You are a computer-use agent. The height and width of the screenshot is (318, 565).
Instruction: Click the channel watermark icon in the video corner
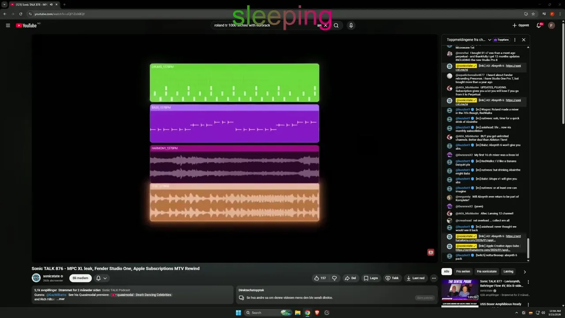431,252
